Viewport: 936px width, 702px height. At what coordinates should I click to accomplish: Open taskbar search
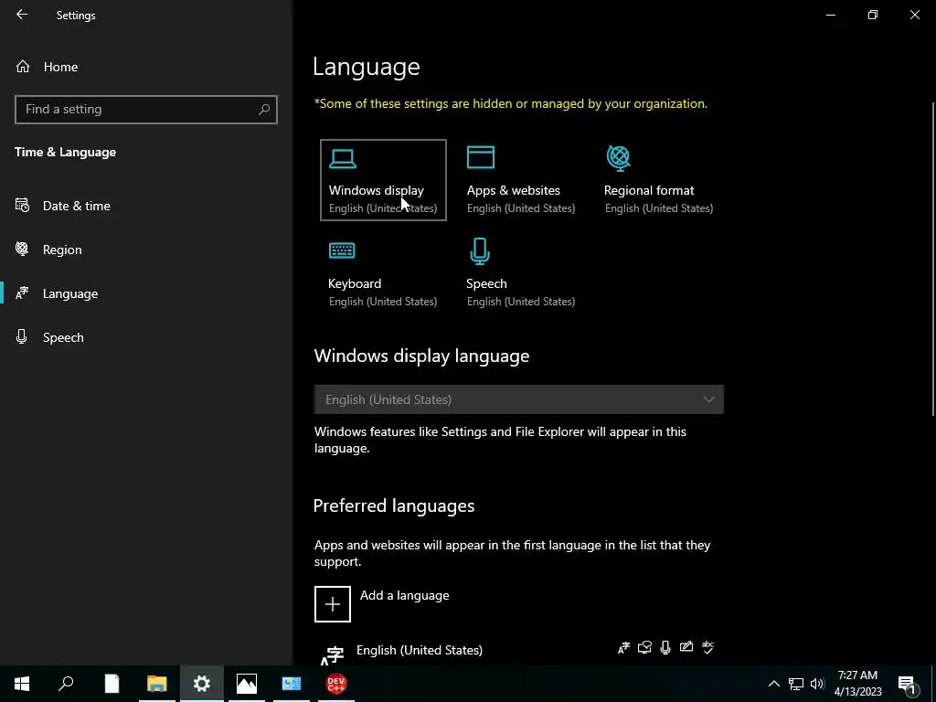[66, 684]
